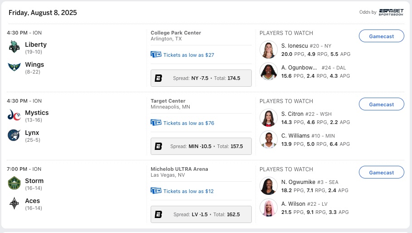Open Gamecast for Storm vs Aces

point(381,172)
